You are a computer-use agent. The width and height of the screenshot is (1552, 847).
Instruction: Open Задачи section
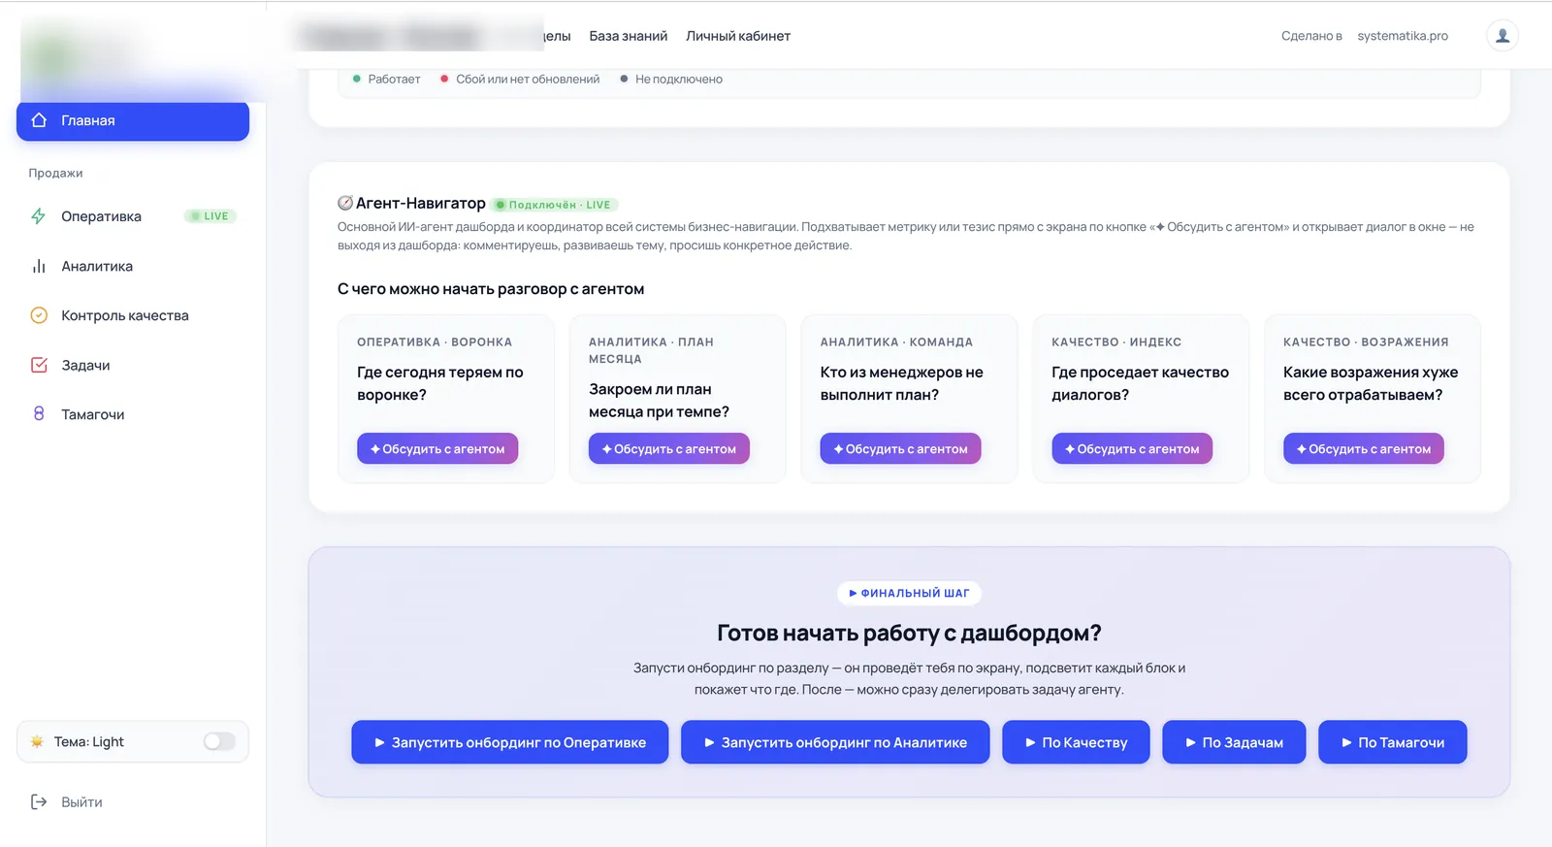[133, 365]
